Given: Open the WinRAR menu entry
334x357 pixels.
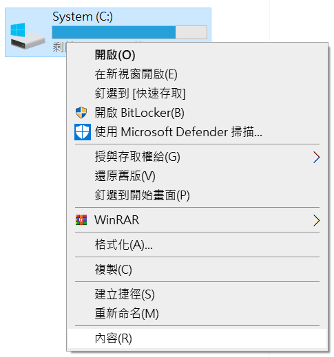Looking at the screenshot, I should tap(198, 220).
